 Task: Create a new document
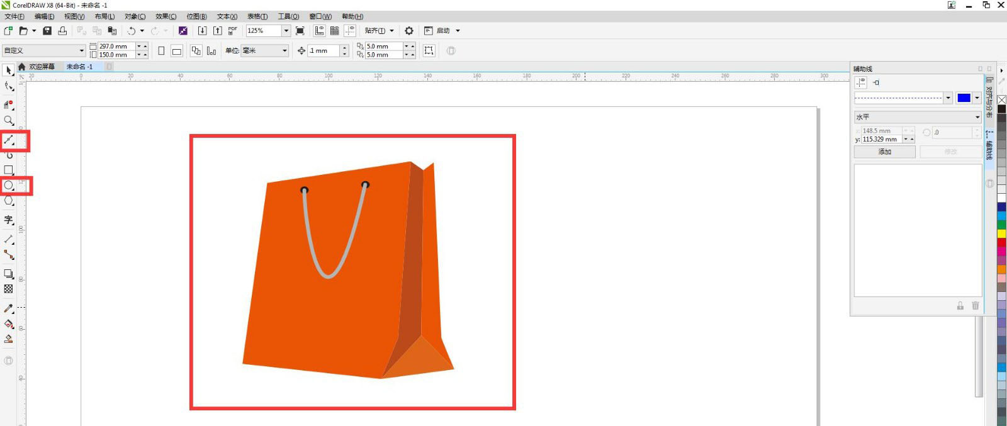[x=8, y=30]
